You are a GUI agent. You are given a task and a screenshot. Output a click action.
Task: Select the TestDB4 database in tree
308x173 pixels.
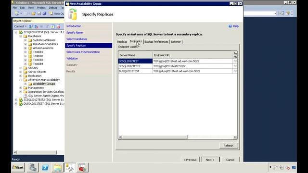point(38,64)
